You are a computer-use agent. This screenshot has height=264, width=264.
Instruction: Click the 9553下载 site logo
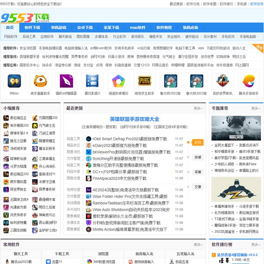coord(25,17)
